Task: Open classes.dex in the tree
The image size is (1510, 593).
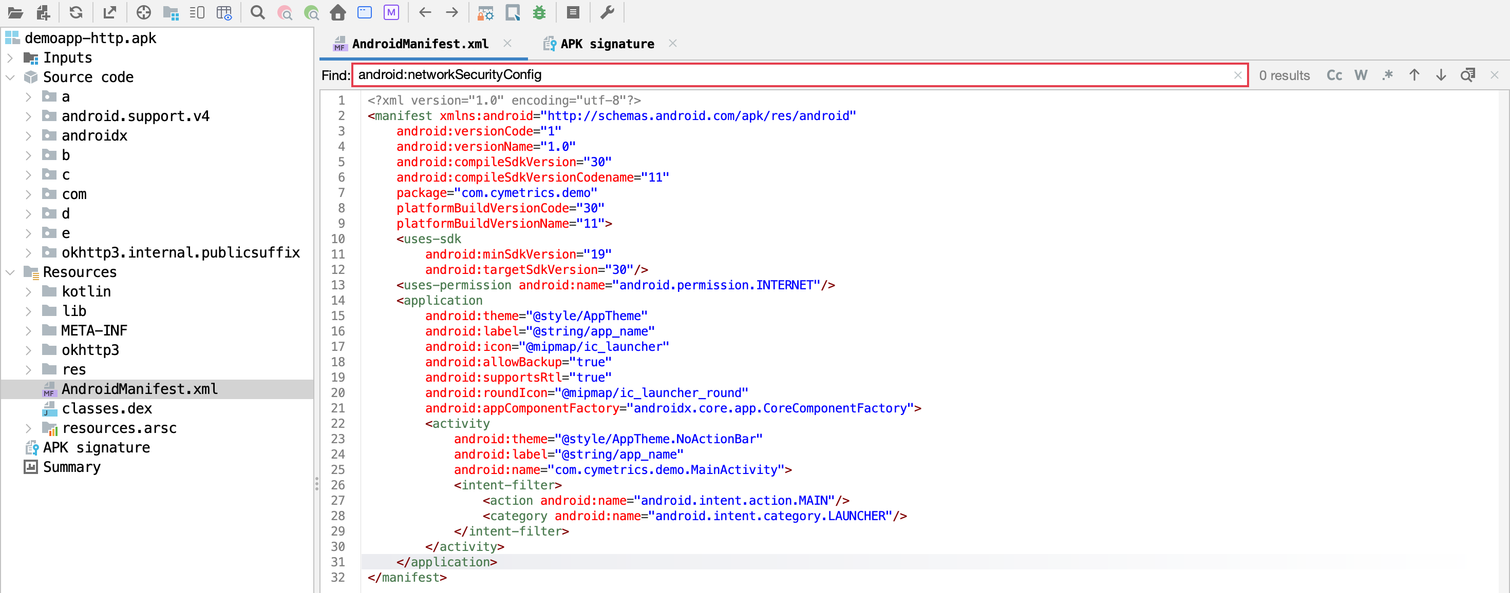Action: pos(107,409)
